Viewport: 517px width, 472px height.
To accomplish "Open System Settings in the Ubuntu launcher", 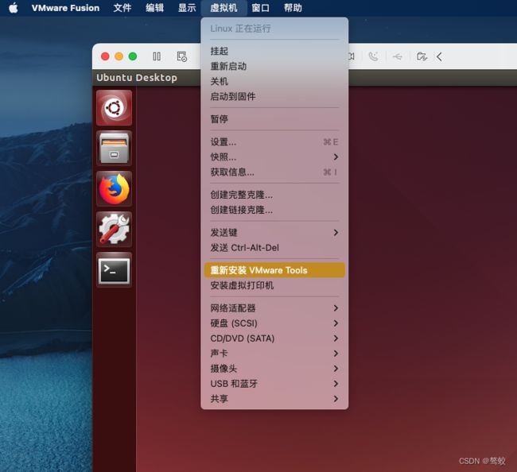I will click(114, 230).
